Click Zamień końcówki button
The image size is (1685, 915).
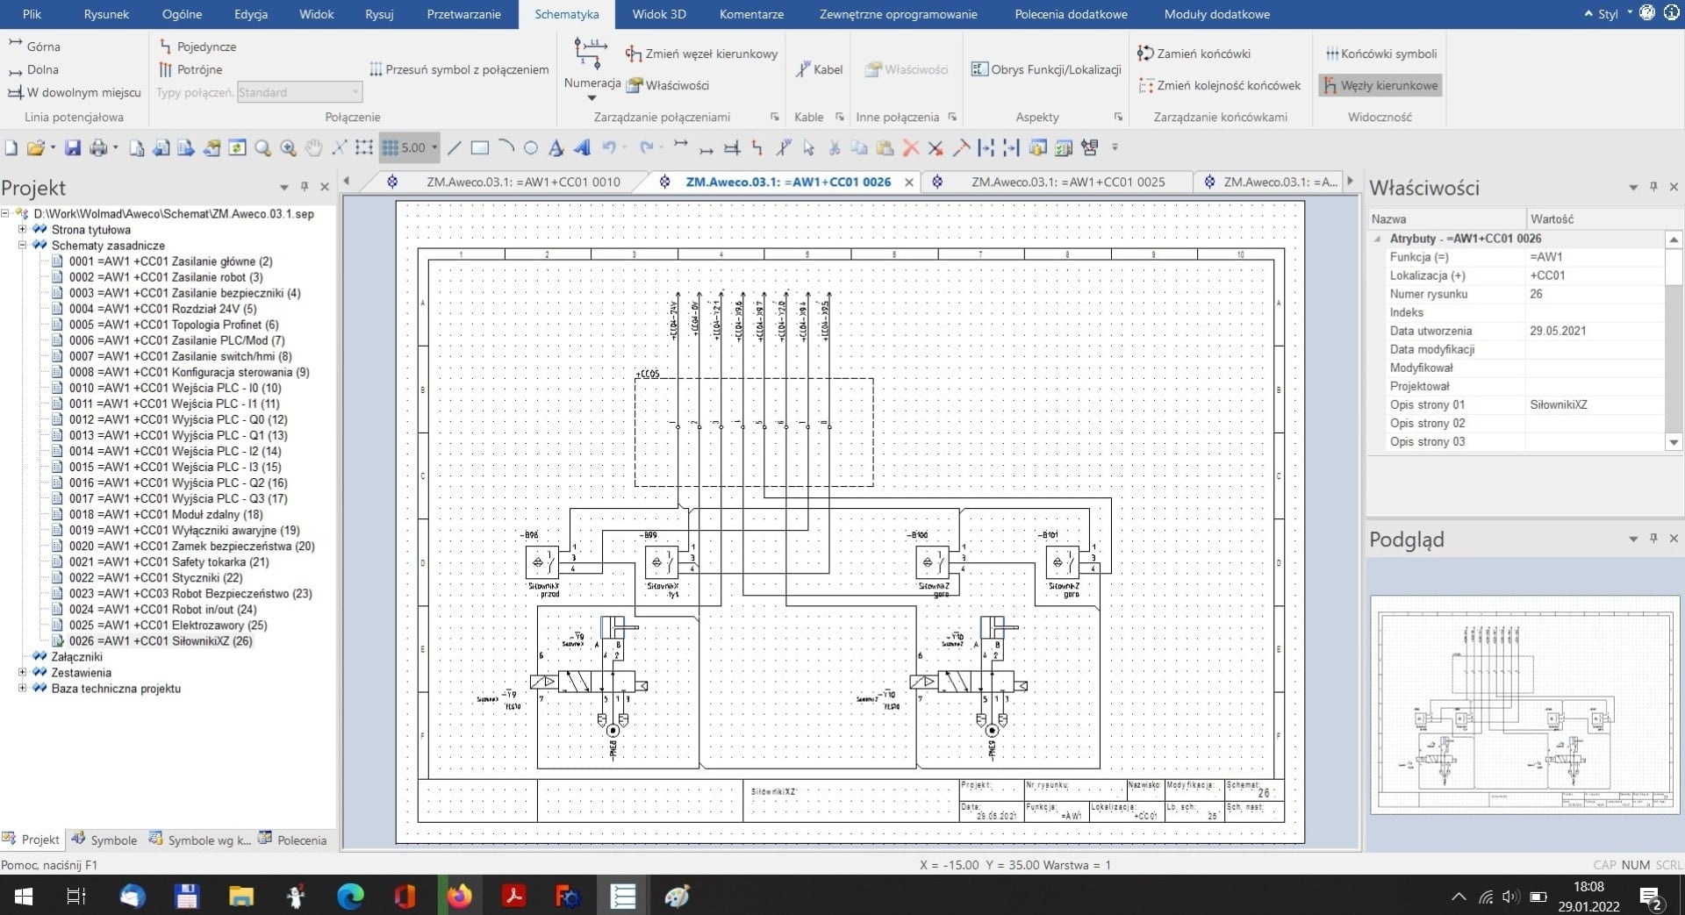pos(1194,54)
